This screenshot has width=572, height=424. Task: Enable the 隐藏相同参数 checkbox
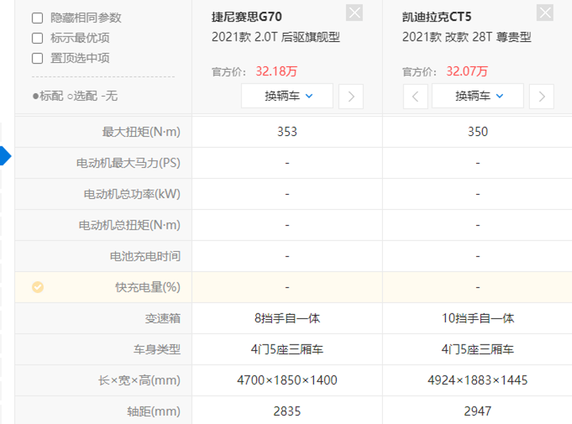[37, 18]
